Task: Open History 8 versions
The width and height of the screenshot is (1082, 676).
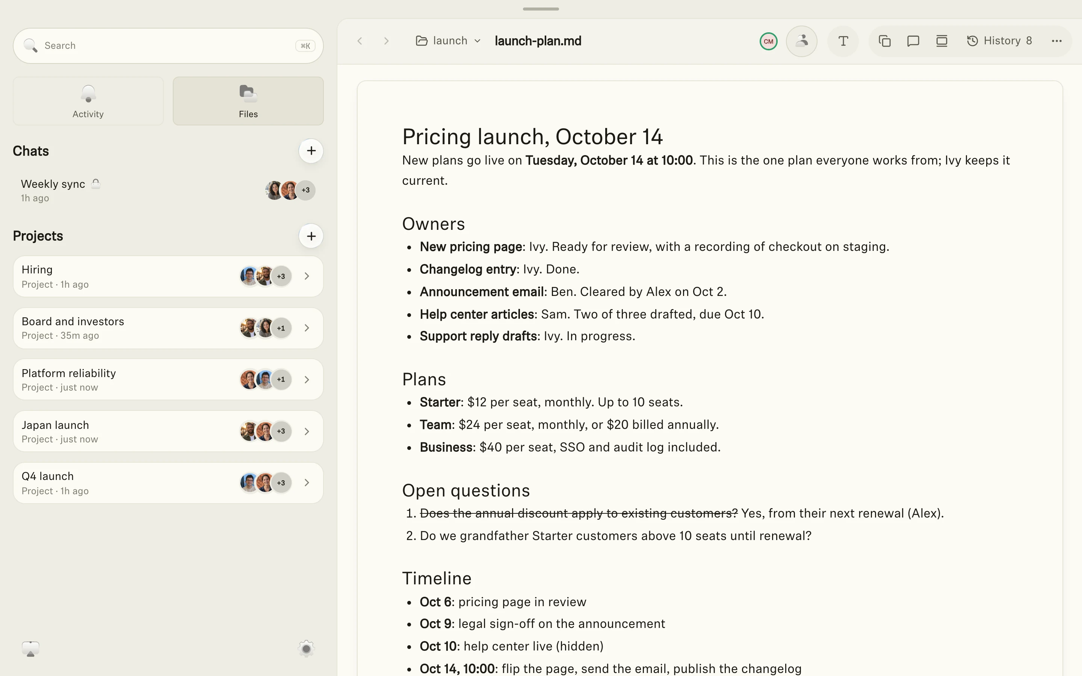Action: 999,41
